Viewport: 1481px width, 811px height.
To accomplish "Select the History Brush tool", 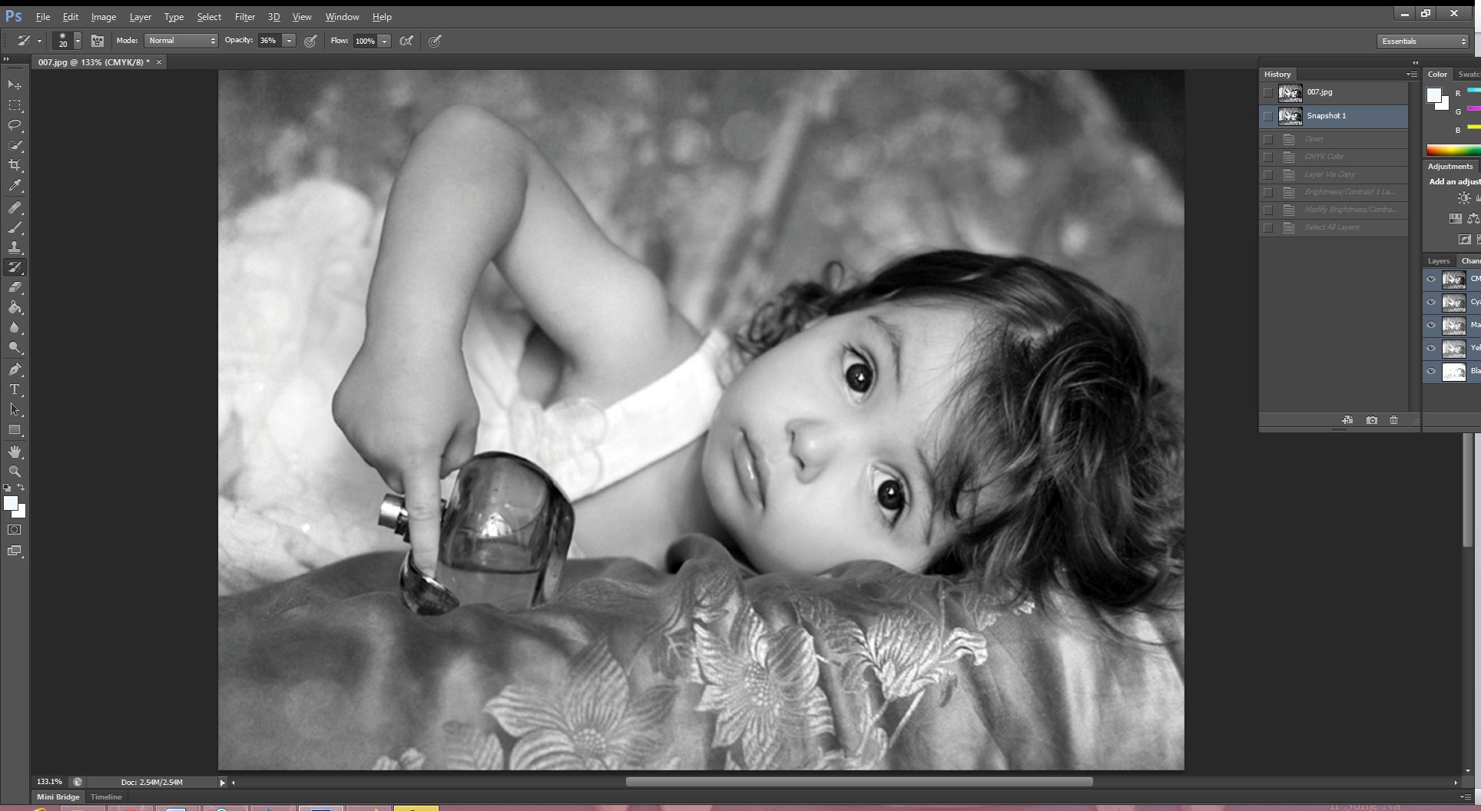I will point(15,267).
